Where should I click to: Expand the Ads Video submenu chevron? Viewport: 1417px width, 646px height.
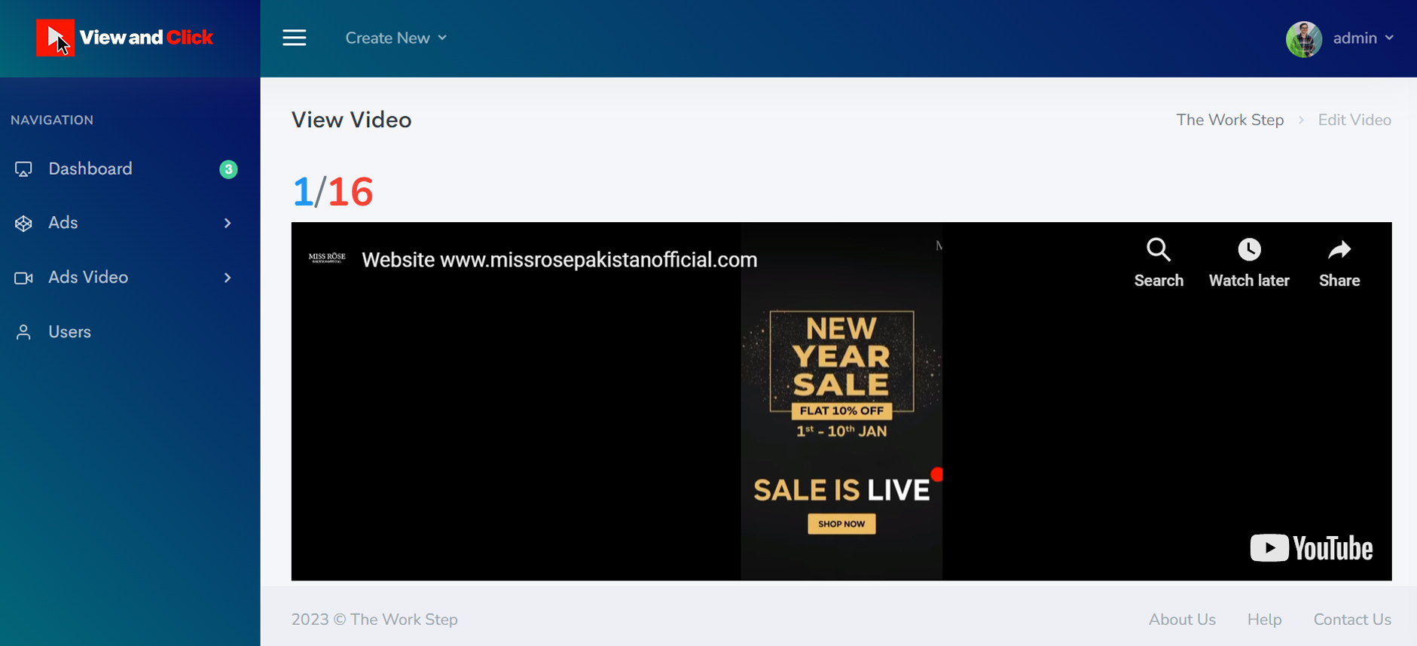(x=228, y=278)
